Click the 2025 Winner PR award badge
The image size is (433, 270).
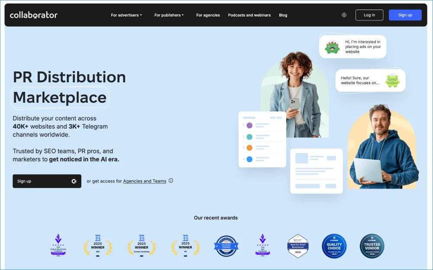coord(186,246)
